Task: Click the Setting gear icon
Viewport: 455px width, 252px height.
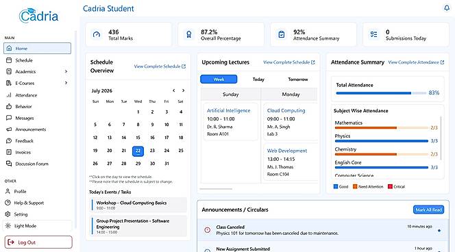Action: (8, 214)
